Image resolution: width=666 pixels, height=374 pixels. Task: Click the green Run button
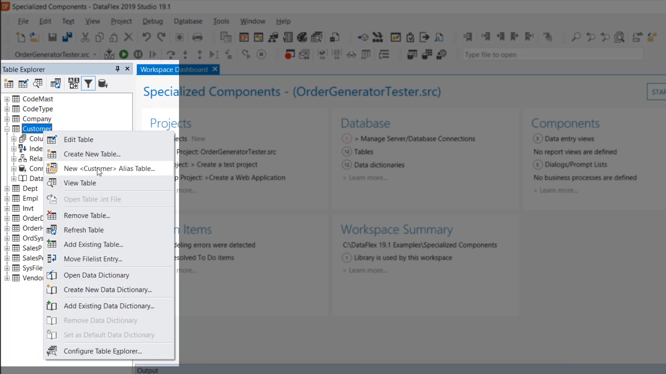[x=123, y=54]
